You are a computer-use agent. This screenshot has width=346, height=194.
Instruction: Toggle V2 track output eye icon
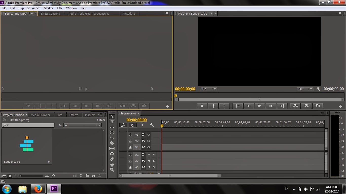coord(149,141)
